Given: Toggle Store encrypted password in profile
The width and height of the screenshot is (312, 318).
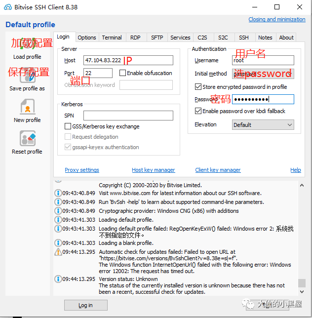Looking at the screenshot, I should point(198,87).
